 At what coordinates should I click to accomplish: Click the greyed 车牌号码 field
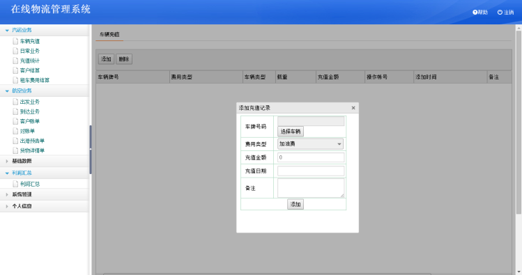coord(311,121)
